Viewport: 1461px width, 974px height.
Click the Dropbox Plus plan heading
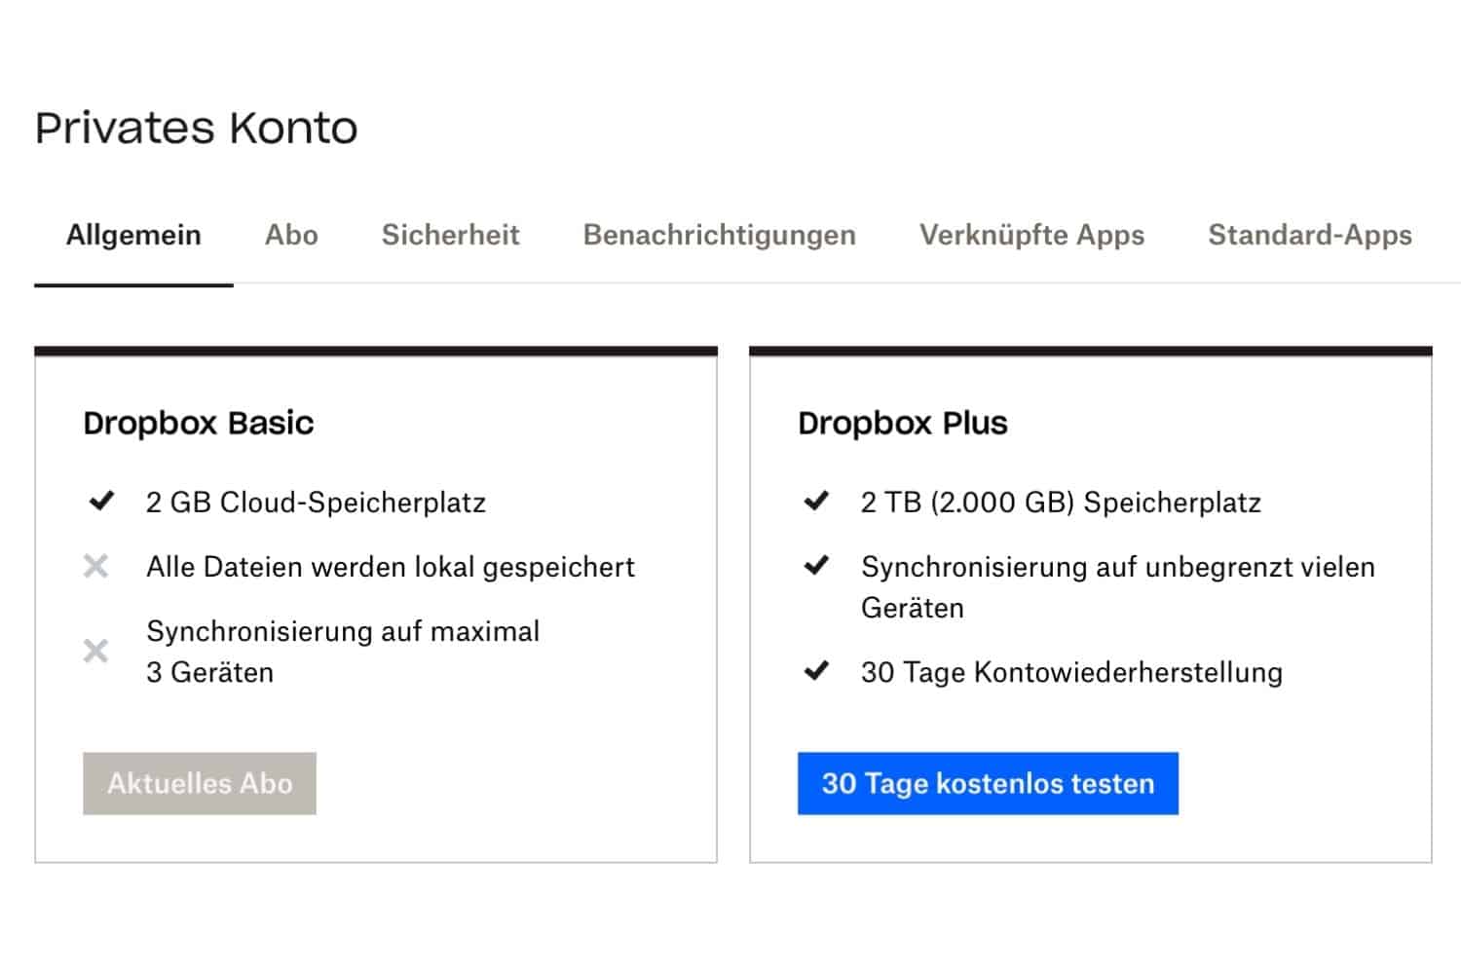coord(902,423)
